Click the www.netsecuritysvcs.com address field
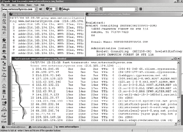Image resolution: width=183 pixels, height=132 pixels. tap(18, 9)
